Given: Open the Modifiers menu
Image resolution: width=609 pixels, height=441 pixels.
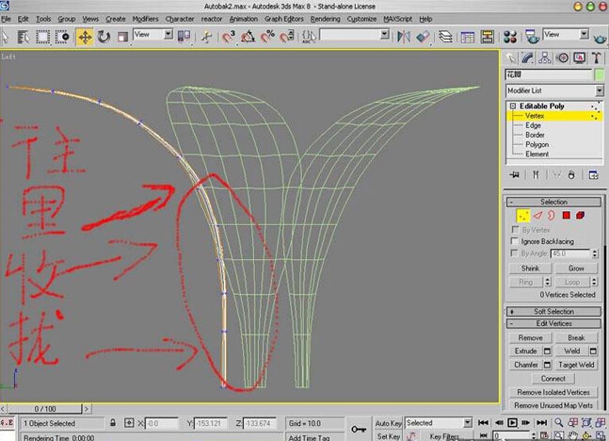Looking at the screenshot, I should pyautogui.click(x=145, y=19).
